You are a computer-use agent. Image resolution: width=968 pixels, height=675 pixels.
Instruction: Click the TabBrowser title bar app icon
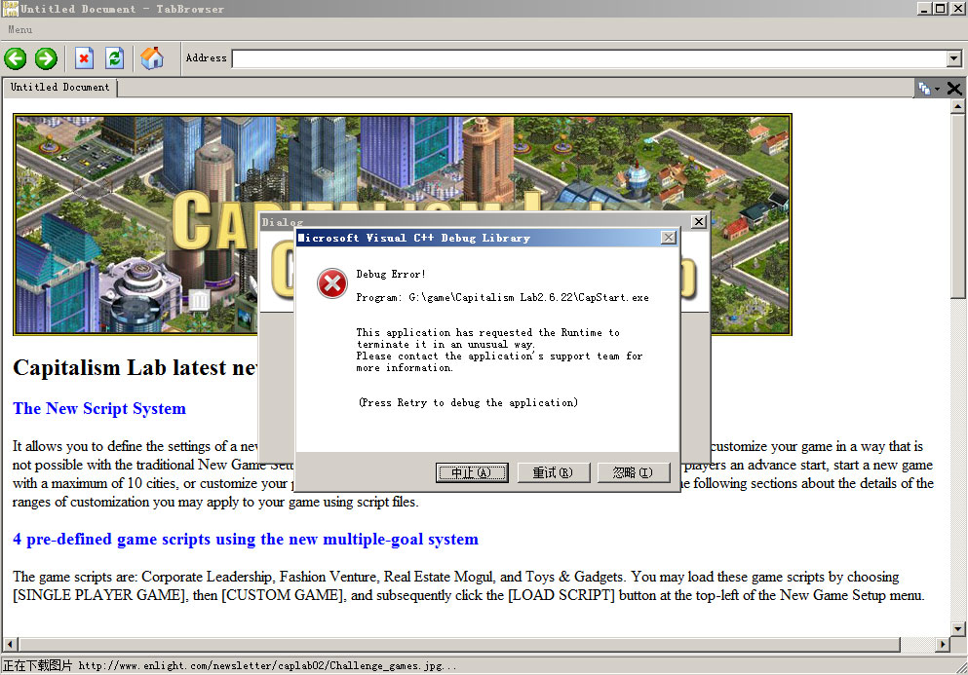click(10, 9)
